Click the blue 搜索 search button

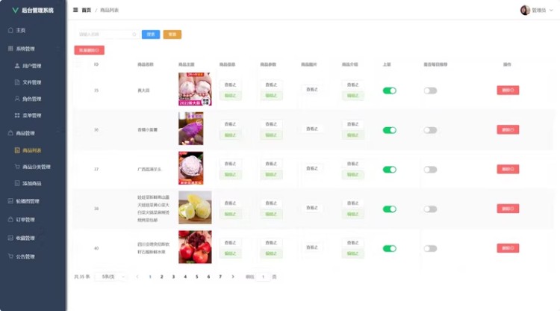coord(151,34)
